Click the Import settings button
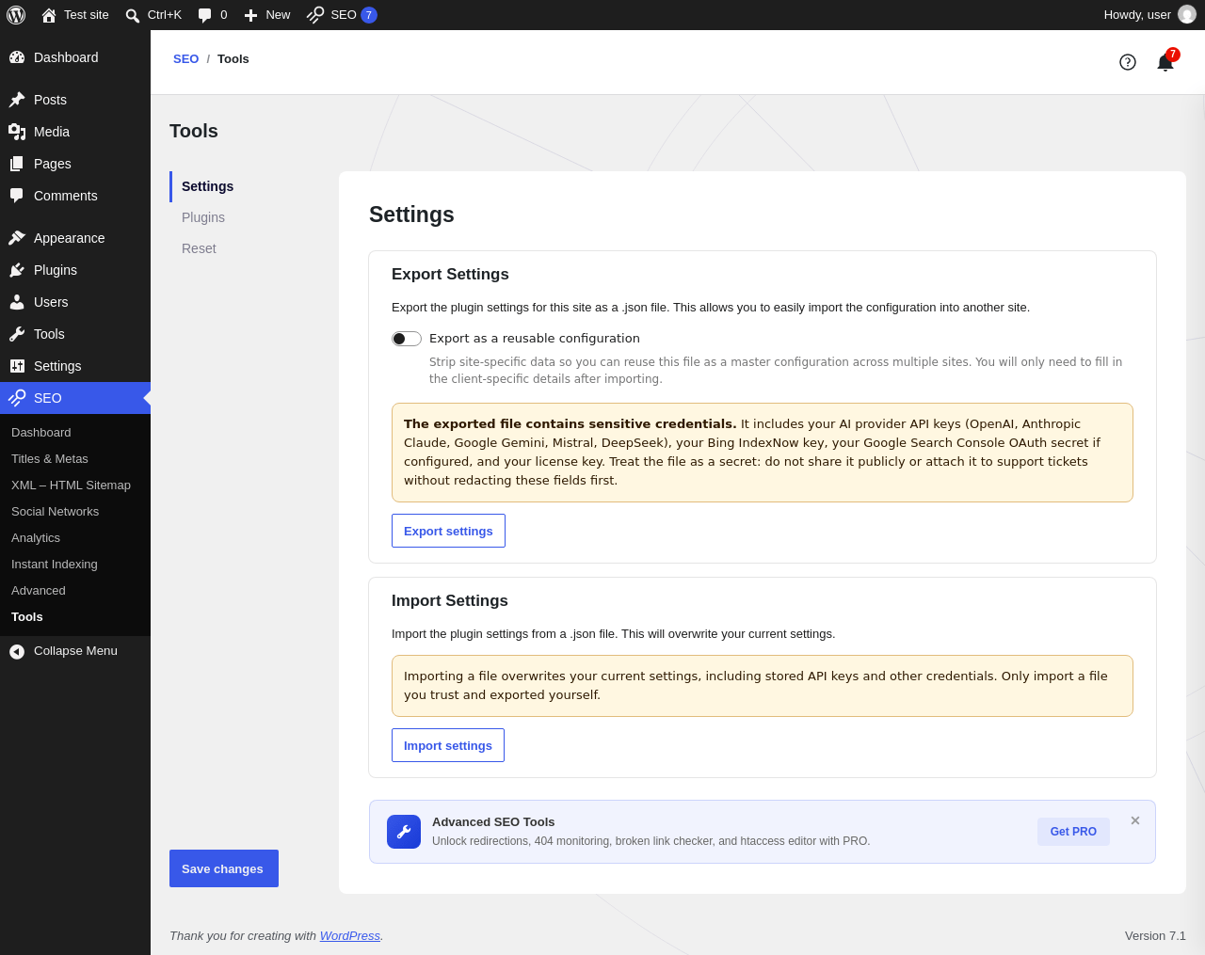This screenshot has width=1205, height=955. [x=448, y=745]
